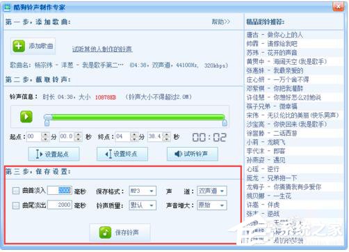Click the green plus Add Song icon
This screenshot has width=349, height=252.
pos(19,46)
